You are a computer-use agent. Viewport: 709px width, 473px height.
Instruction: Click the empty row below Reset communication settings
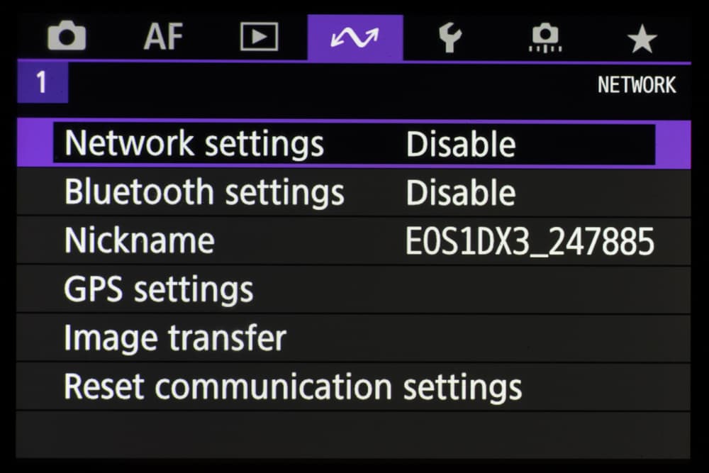pyautogui.click(x=353, y=433)
